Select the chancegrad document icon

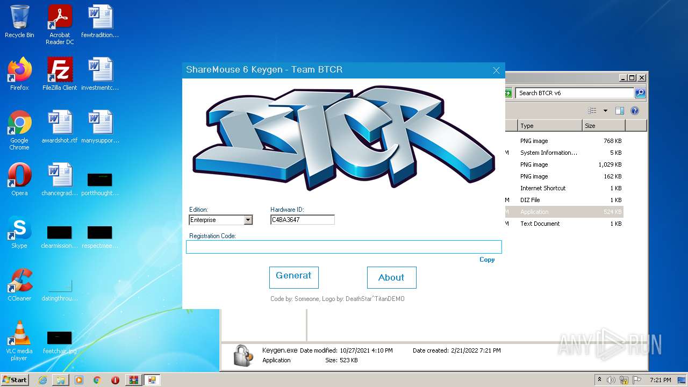(60, 180)
